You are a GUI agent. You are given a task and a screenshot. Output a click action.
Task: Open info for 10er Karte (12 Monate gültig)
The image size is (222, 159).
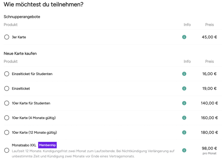pyautogui.click(x=184, y=132)
